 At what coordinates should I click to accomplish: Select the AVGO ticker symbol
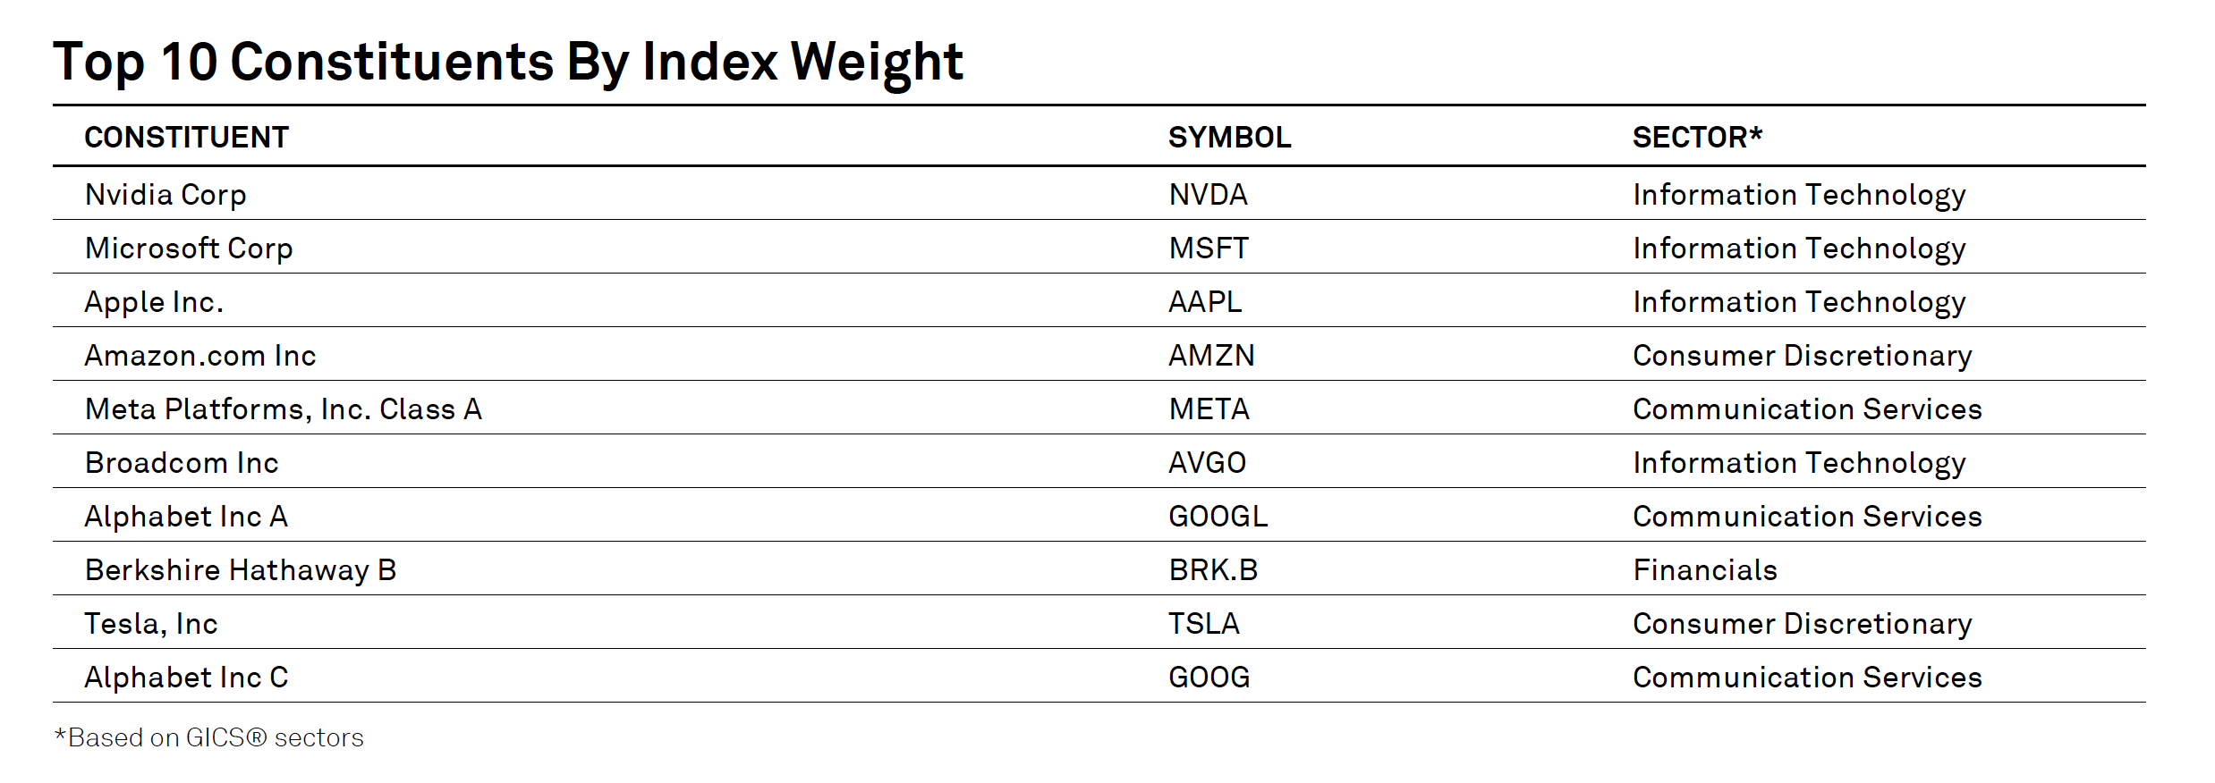click(1207, 463)
